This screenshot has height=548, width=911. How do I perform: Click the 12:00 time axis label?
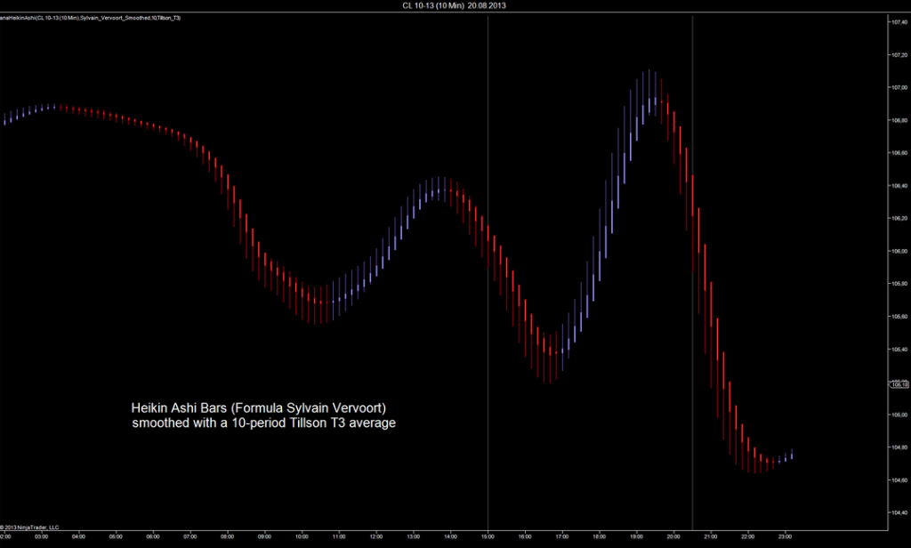(x=376, y=536)
